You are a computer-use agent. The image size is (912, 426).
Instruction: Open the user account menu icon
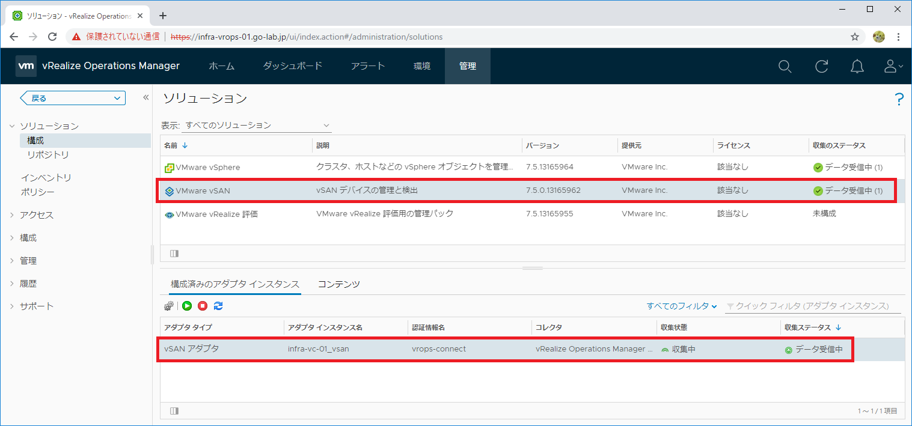coord(893,66)
